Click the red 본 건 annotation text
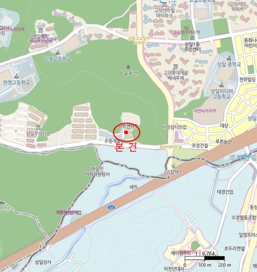The height and width of the screenshot is (272, 257). tap(126, 147)
